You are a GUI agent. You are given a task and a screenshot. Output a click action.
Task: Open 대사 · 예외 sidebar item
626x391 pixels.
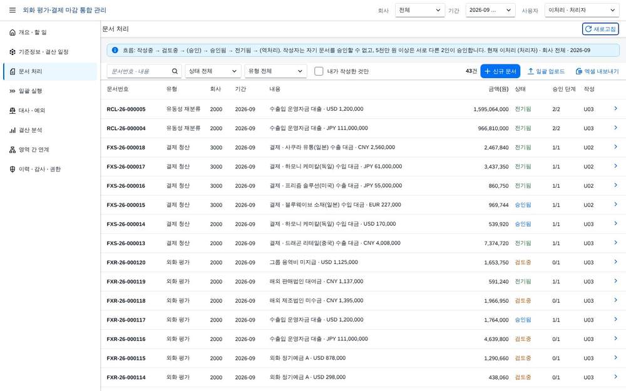(x=50, y=111)
